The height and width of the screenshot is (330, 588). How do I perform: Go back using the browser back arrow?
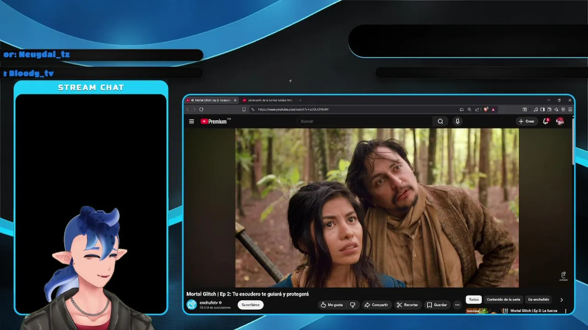tap(187, 110)
